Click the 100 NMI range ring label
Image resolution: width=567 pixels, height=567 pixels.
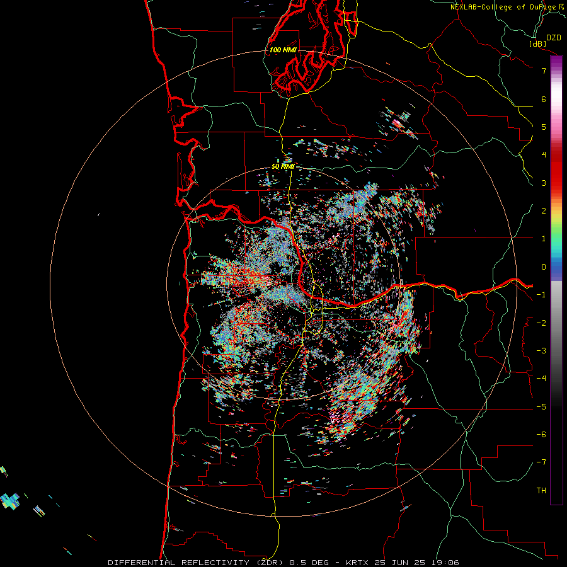point(283,50)
